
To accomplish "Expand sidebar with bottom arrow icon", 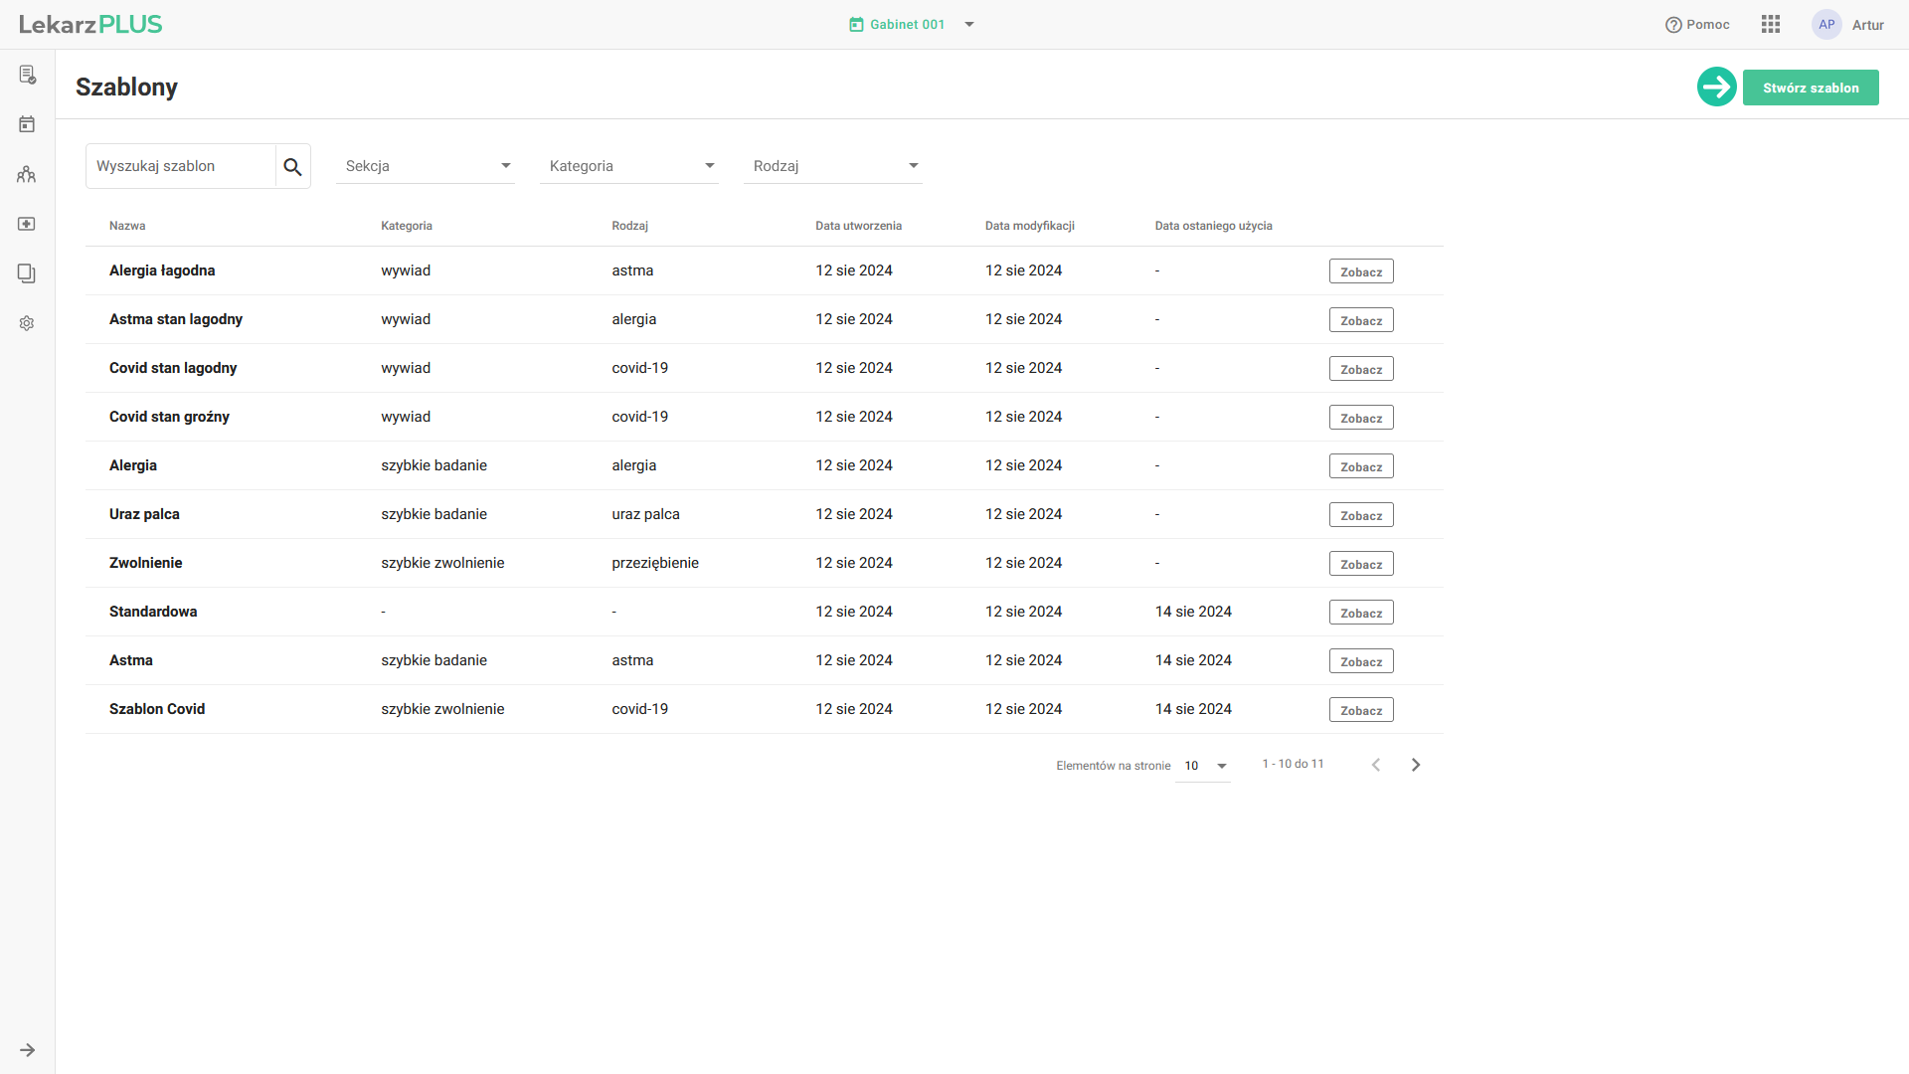I will 27,1050.
